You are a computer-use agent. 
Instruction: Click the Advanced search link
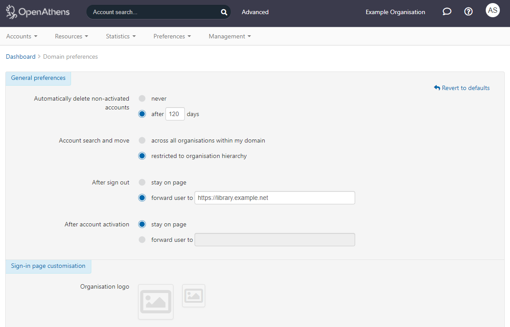pyautogui.click(x=255, y=12)
